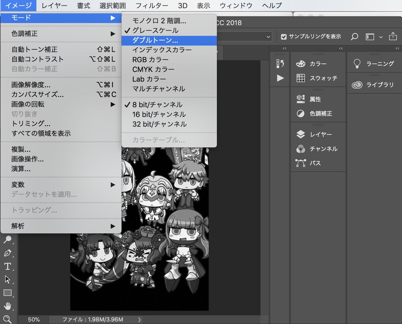The width and height of the screenshot is (402, 324).
Task: Click the share/export icon
Action: [x=393, y=36]
